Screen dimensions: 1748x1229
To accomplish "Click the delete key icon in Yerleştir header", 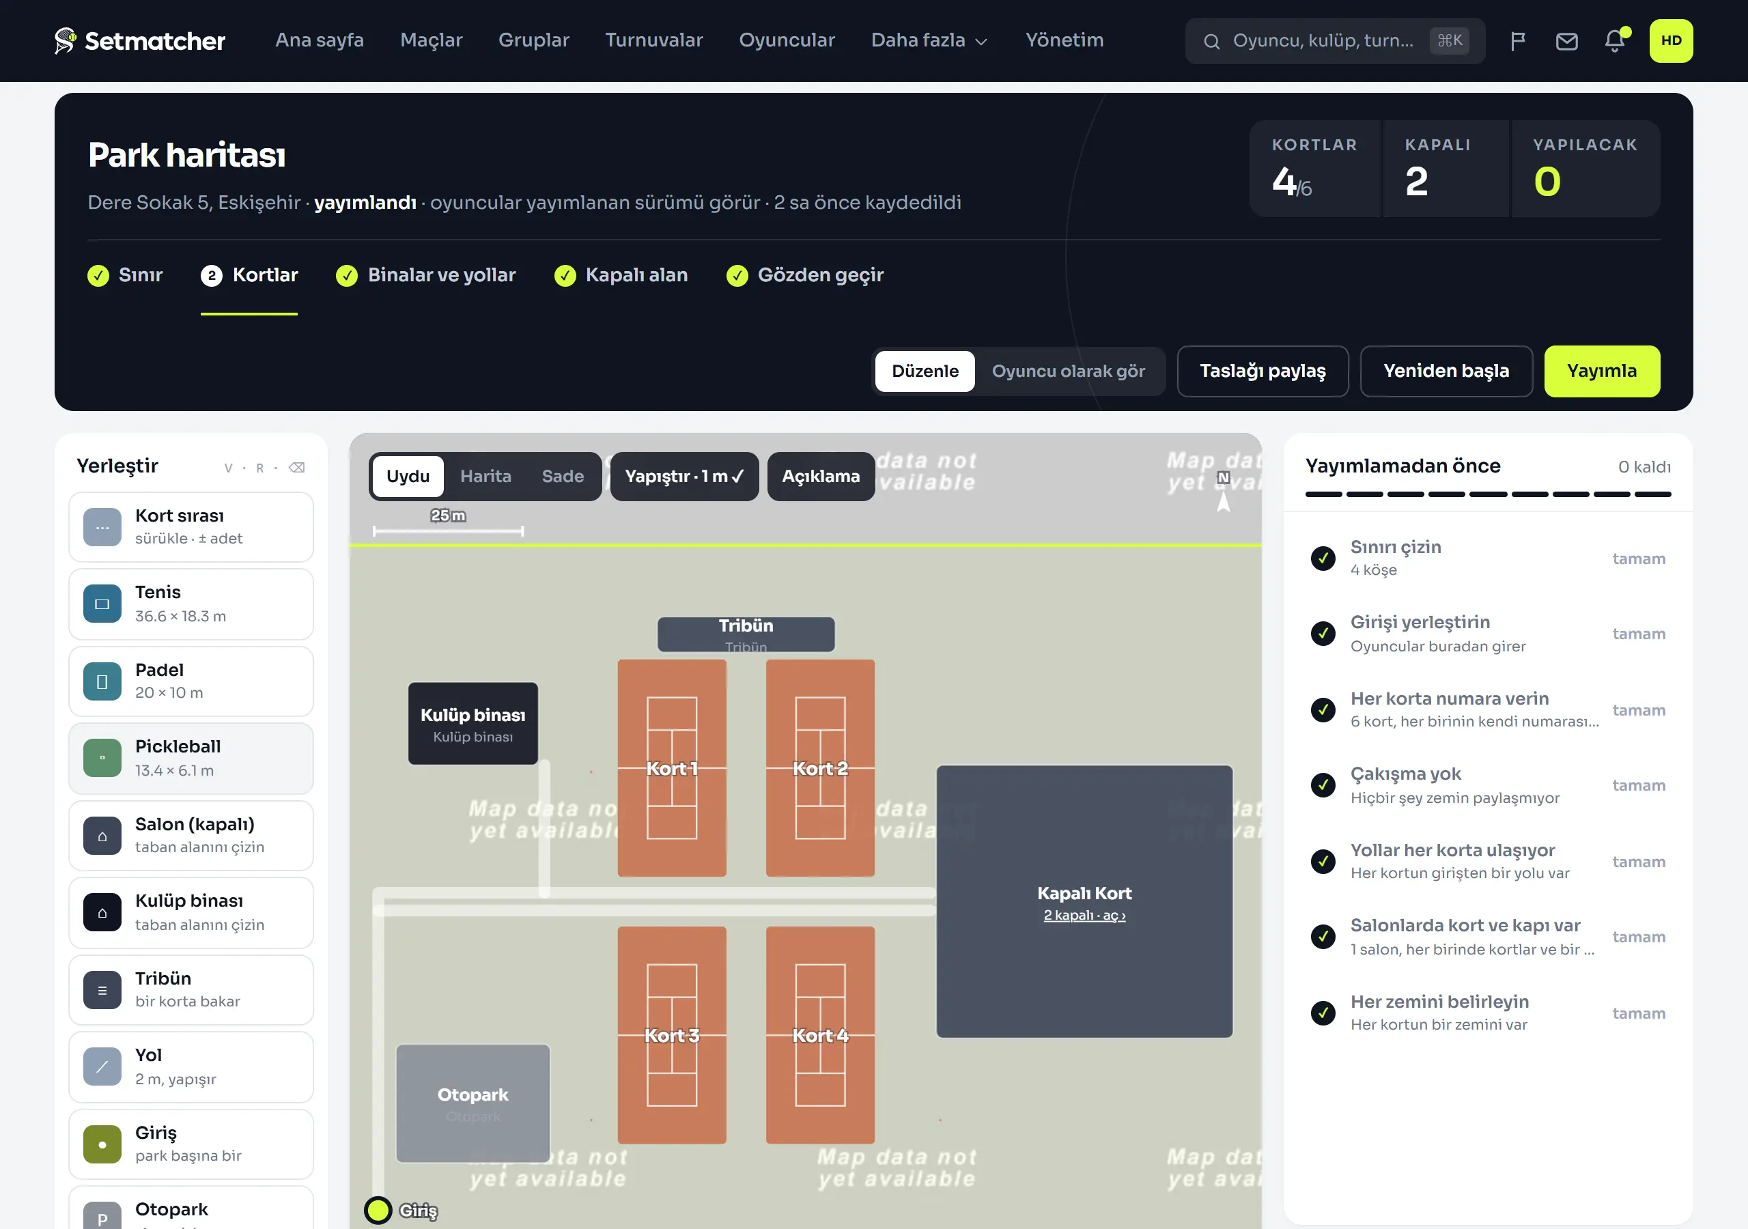I will (297, 468).
